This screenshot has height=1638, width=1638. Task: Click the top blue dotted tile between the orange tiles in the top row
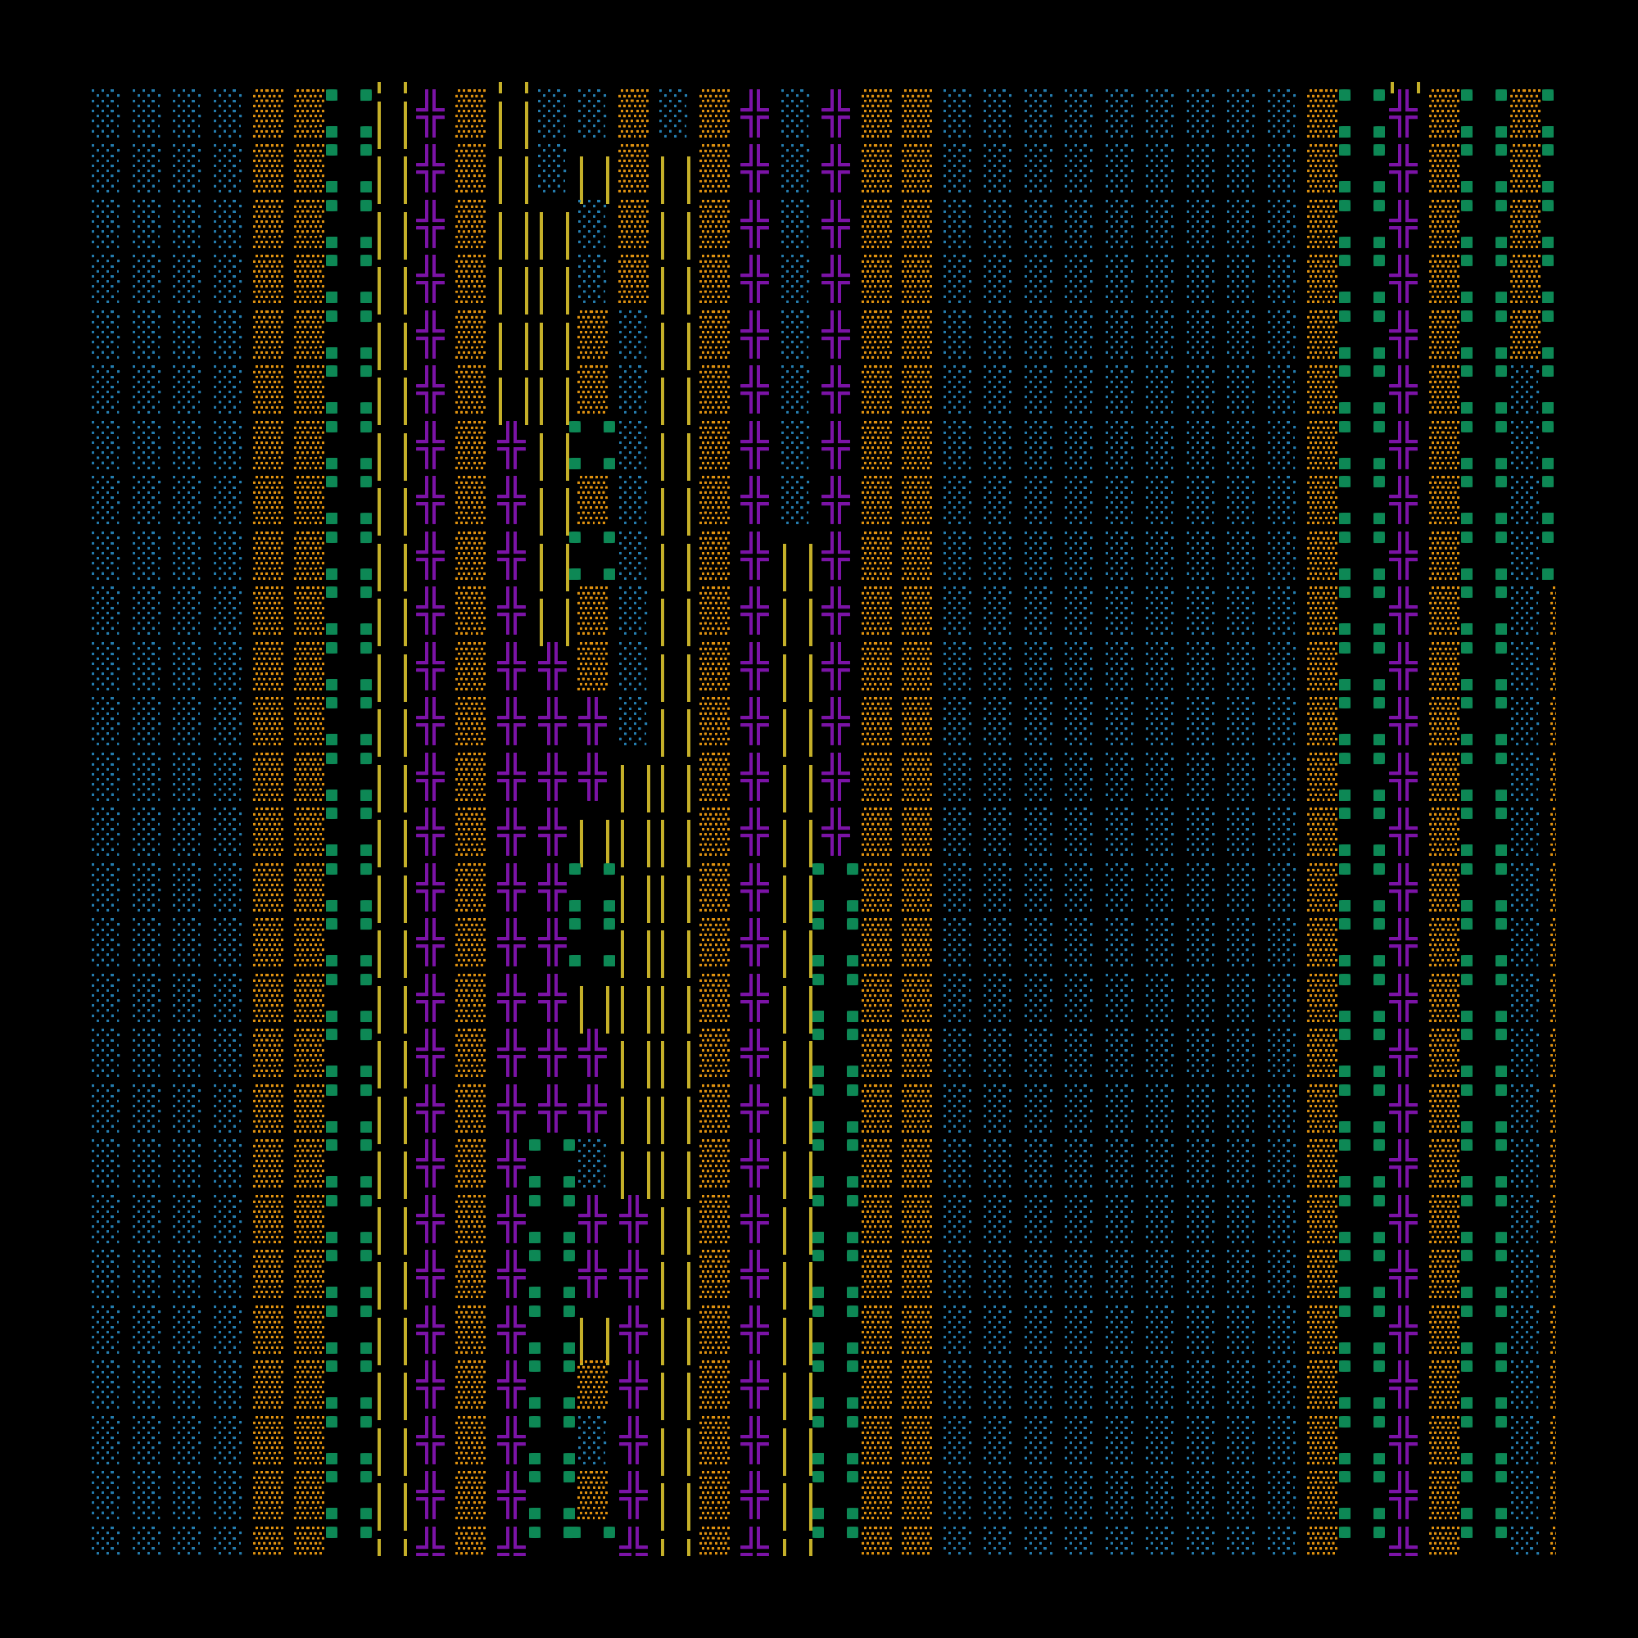click(x=675, y=113)
